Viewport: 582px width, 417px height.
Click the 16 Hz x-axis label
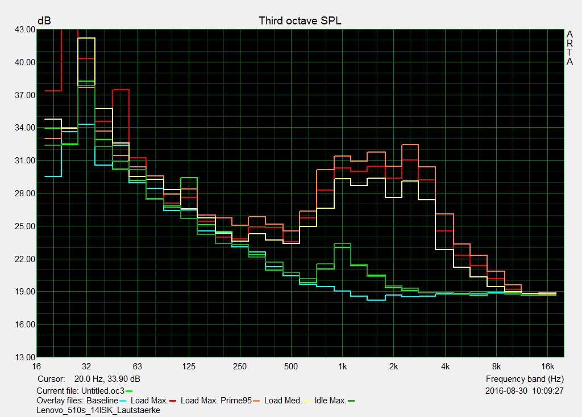36,367
